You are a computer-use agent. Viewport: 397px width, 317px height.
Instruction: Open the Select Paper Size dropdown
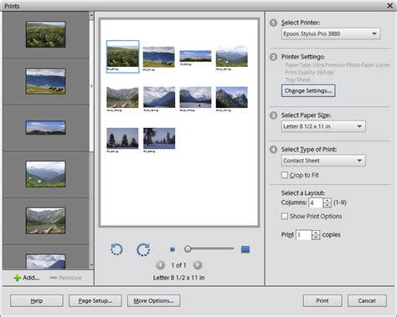323,126
